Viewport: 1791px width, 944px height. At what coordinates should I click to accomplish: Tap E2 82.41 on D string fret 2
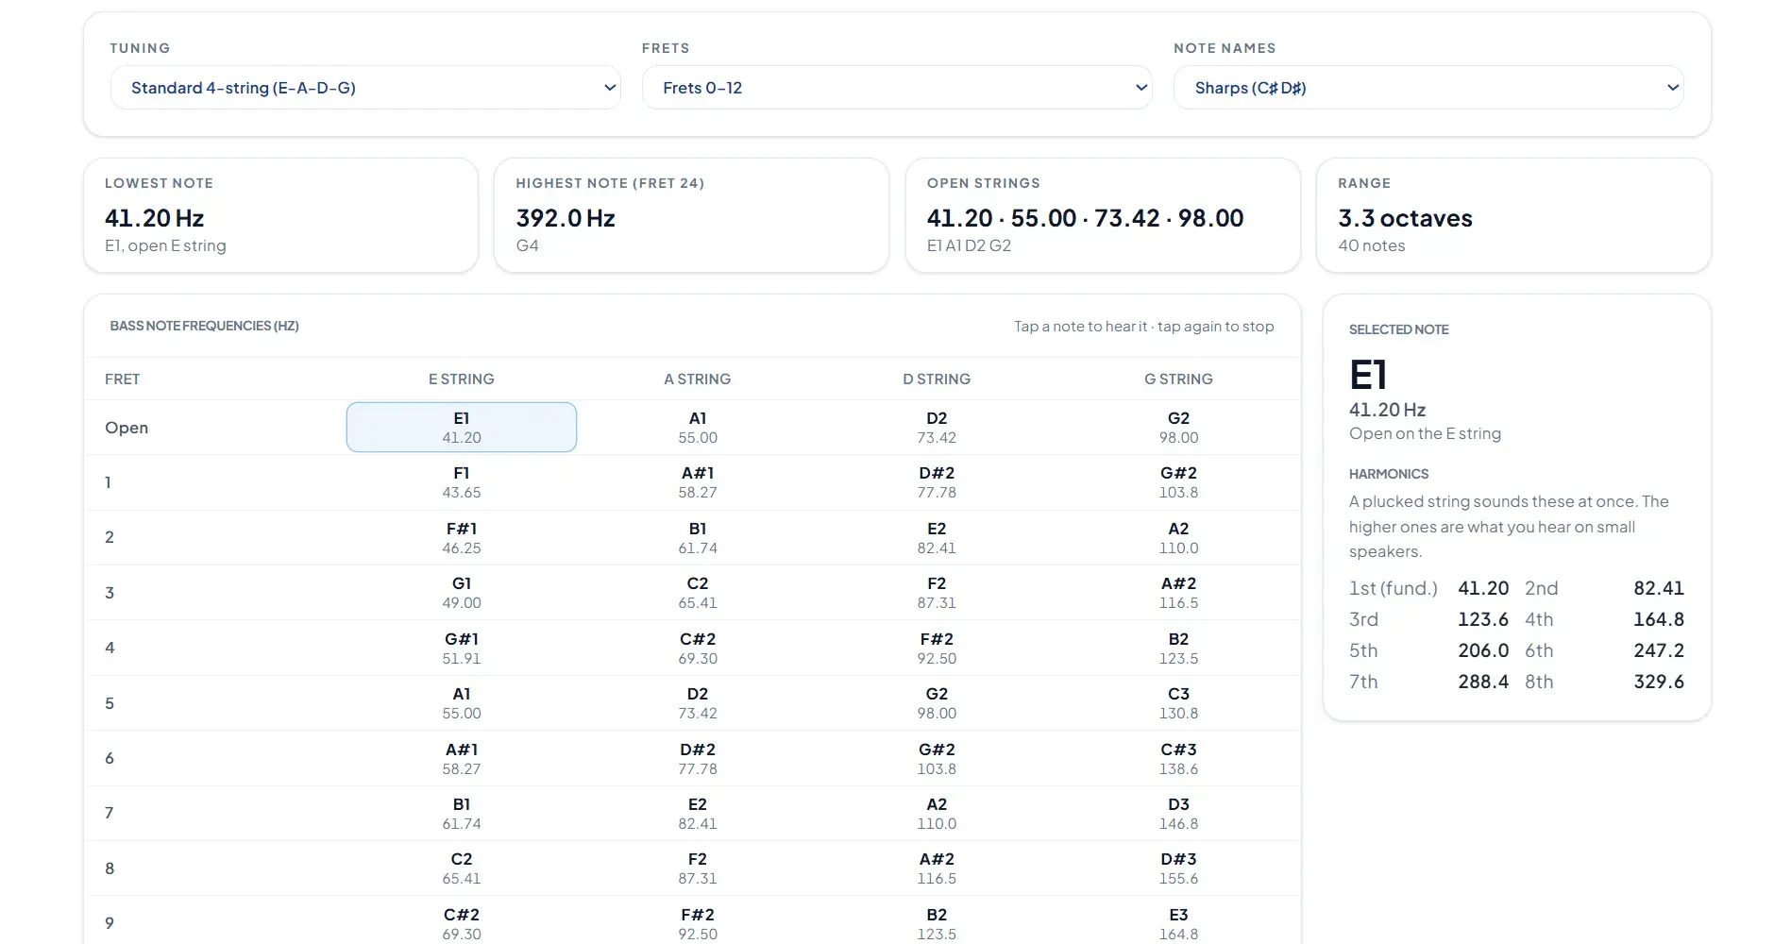click(937, 538)
